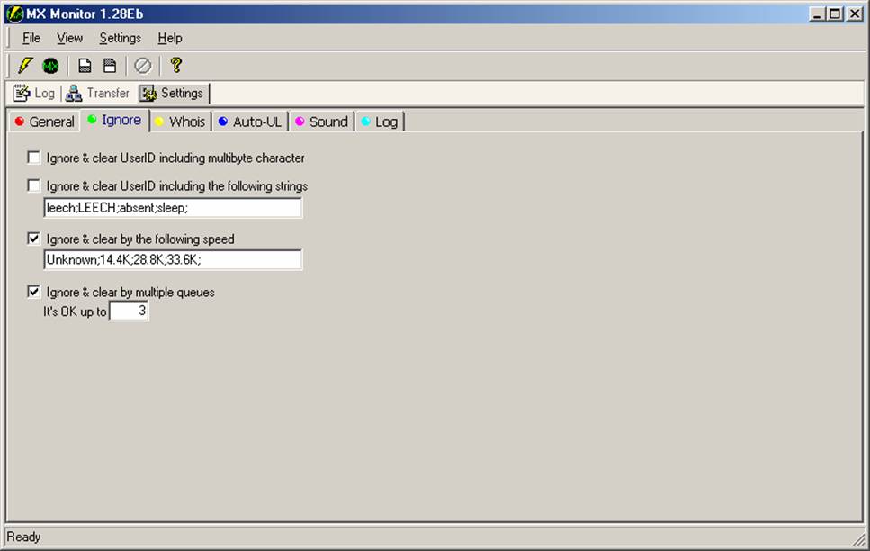This screenshot has height=551, width=870.
Task: Click the second document icon in toolbar
Action: click(109, 66)
